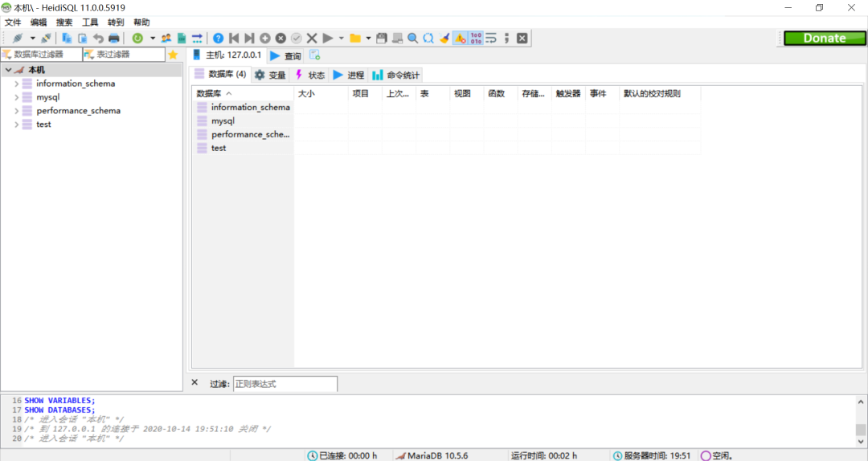Sort by the 数据库 column header

(243, 93)
